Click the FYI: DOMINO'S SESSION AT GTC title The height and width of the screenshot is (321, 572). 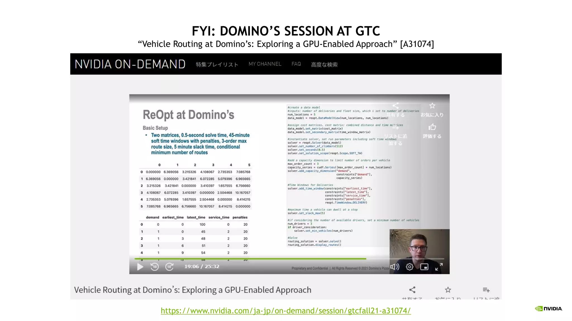(x=286, y=31)
